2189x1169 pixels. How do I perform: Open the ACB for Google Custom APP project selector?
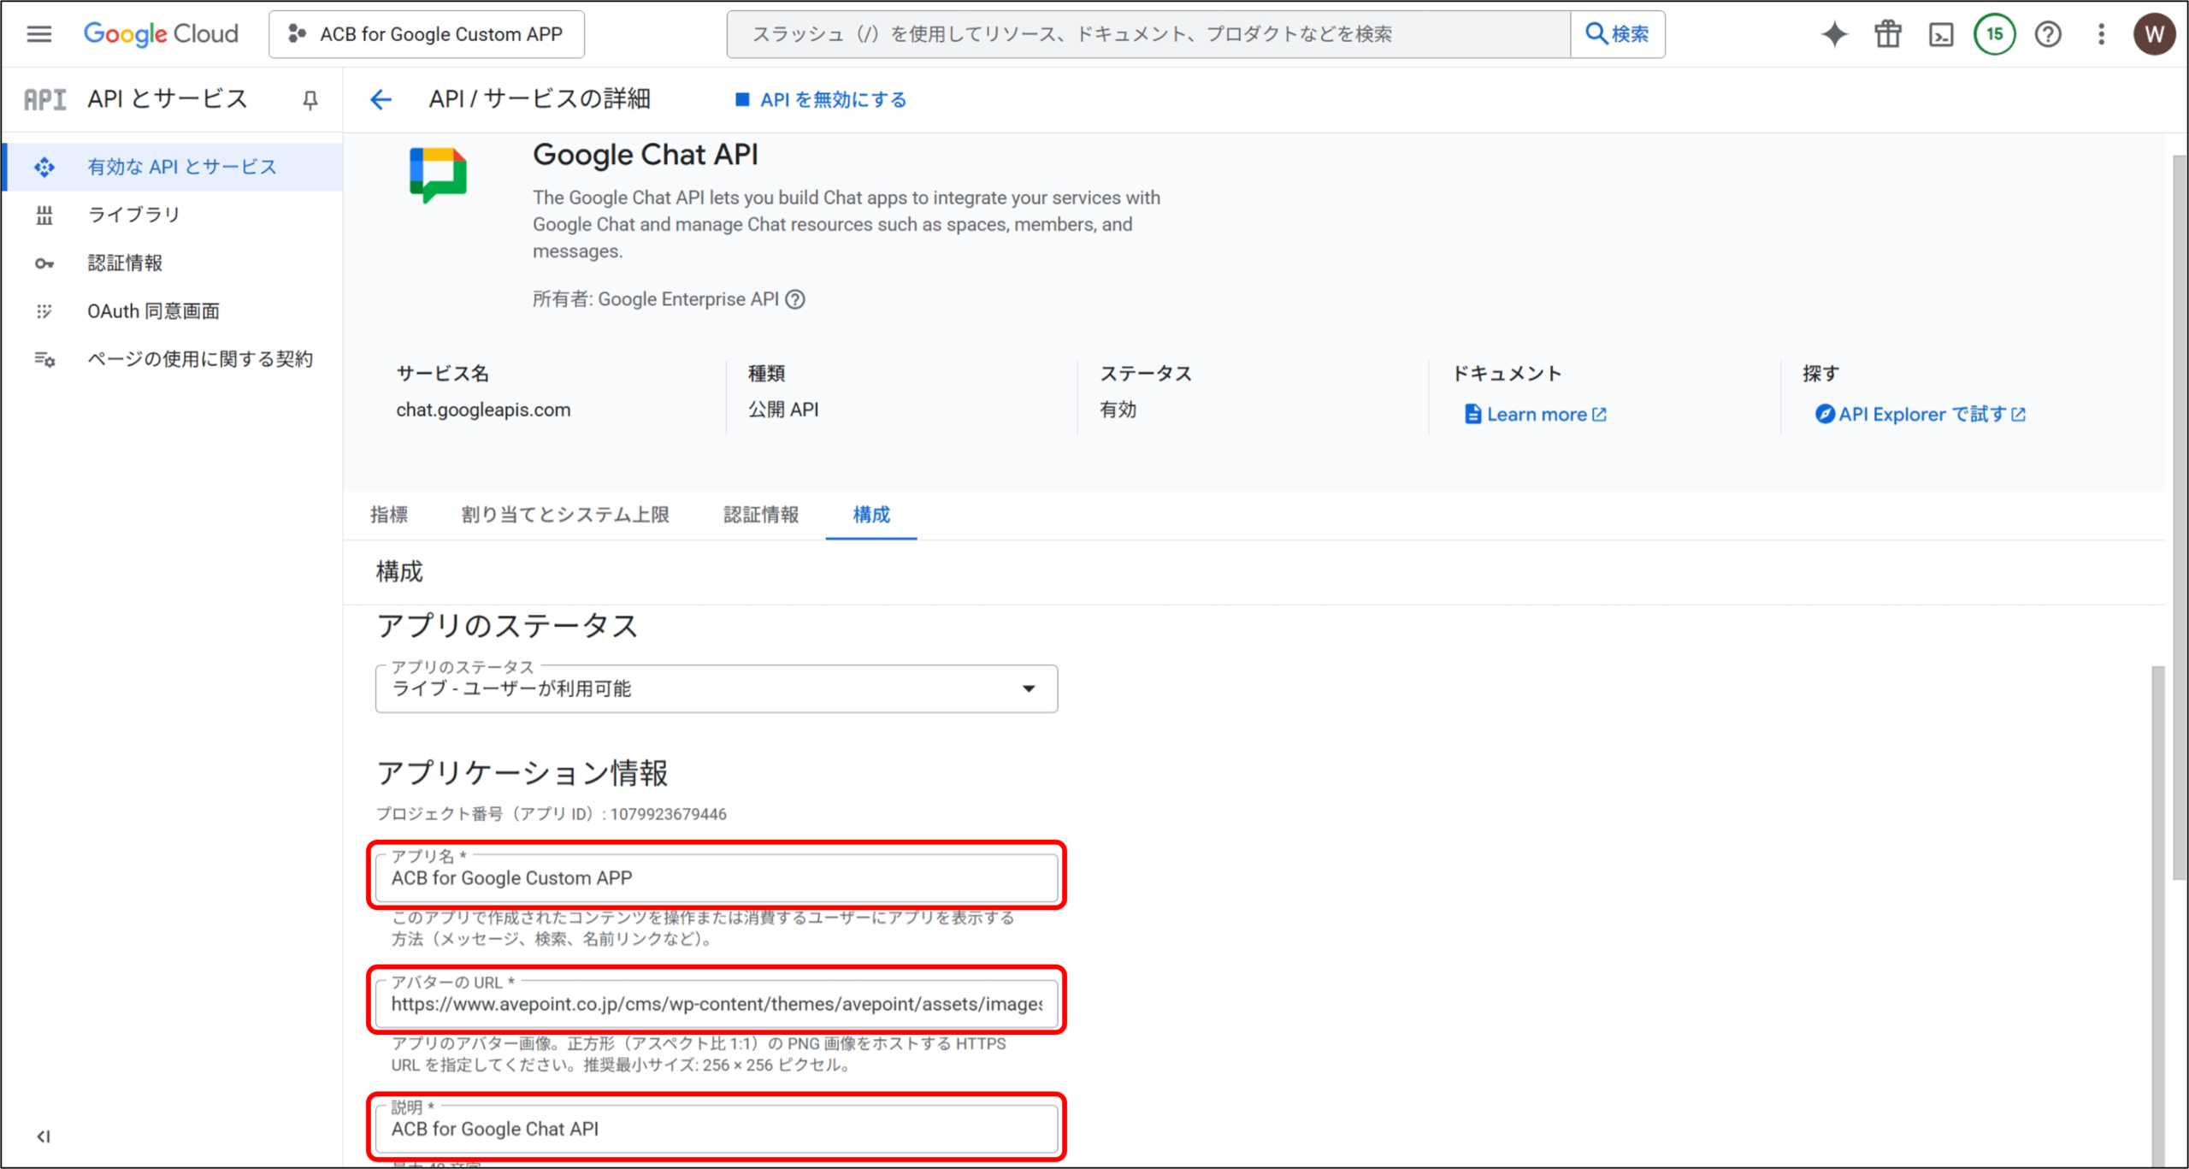coord(426,34)
